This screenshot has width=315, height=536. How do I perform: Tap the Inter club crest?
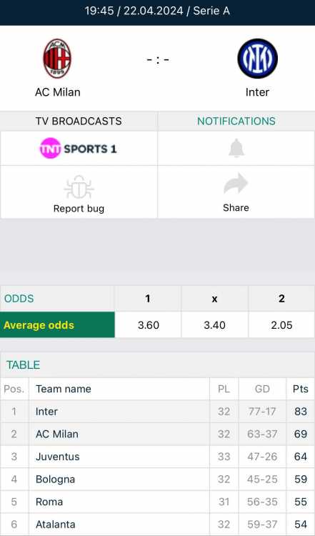pos(258,59)
